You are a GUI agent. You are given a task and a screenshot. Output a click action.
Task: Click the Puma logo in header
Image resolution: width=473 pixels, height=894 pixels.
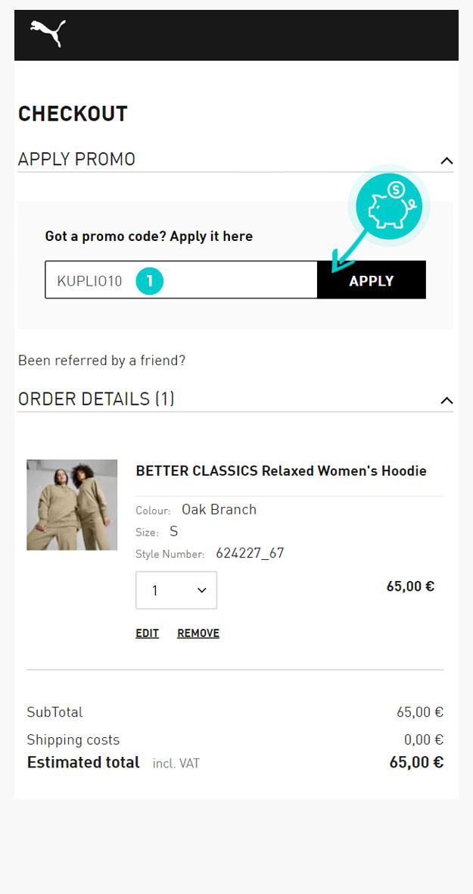point(48,33)
